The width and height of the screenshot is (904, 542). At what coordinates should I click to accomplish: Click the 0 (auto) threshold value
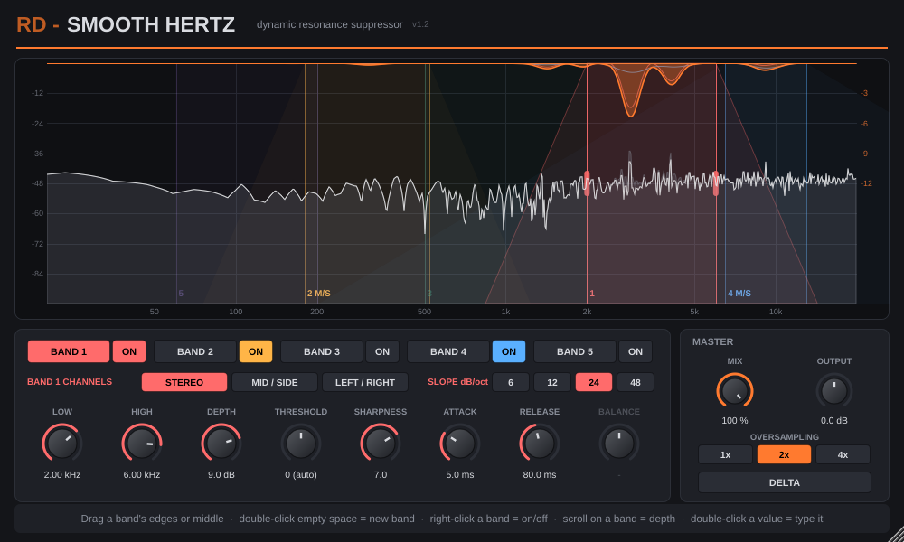point(301,474)
